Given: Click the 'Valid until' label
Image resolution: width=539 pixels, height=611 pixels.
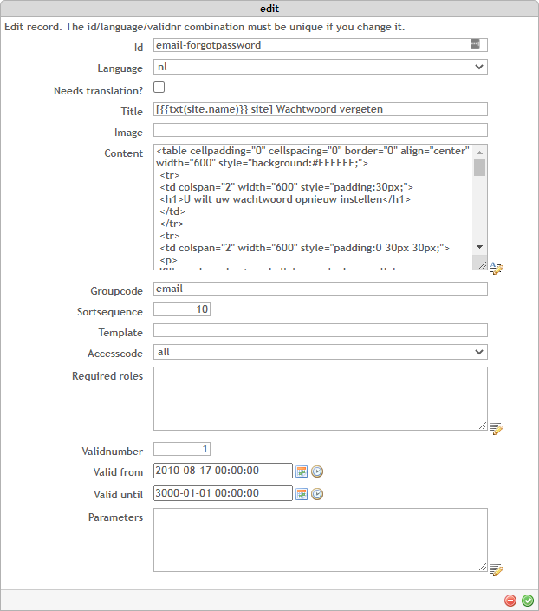Looking at the screenshot, I should tap(118, 495).
